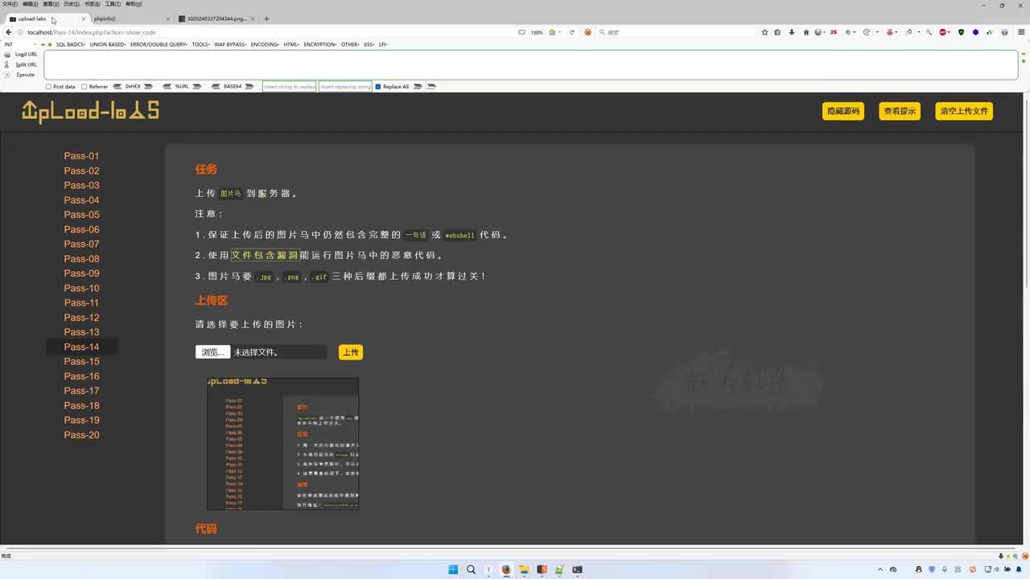Click the 清空上传文件 button
The image size is (1030, 579).
point(964,111)
